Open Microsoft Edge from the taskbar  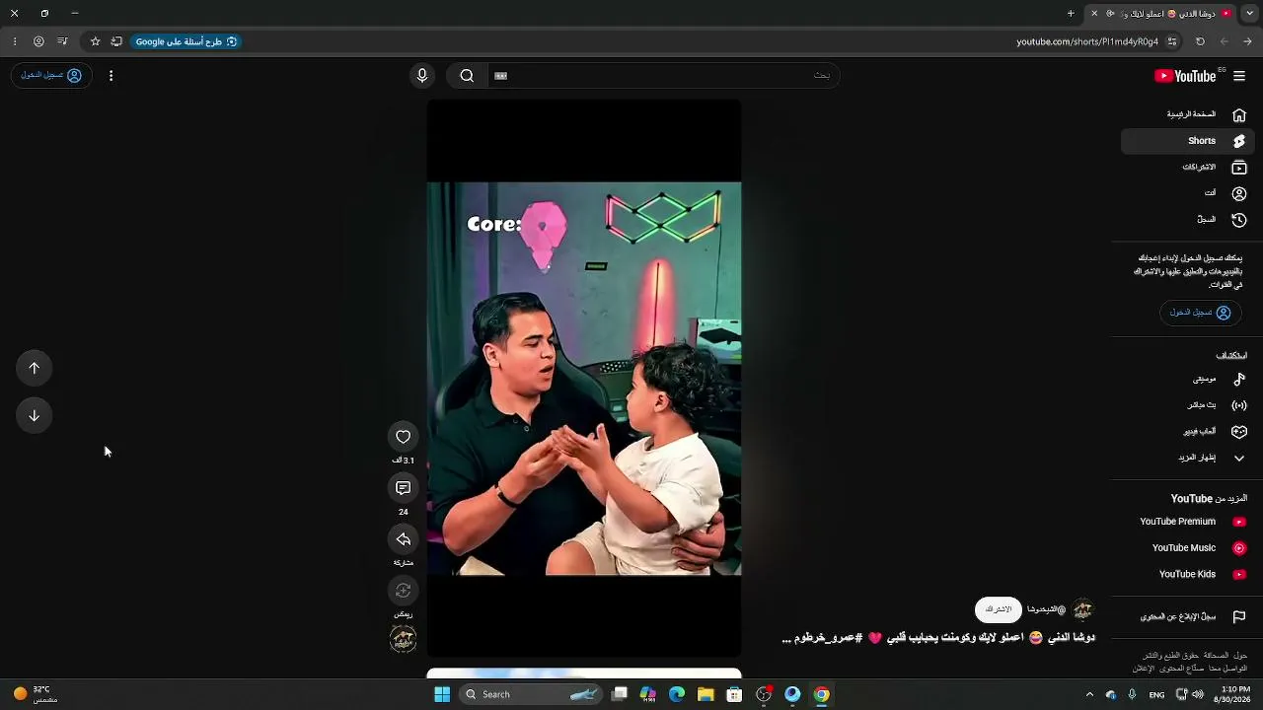pyautogui.click(x=677, y=694)
